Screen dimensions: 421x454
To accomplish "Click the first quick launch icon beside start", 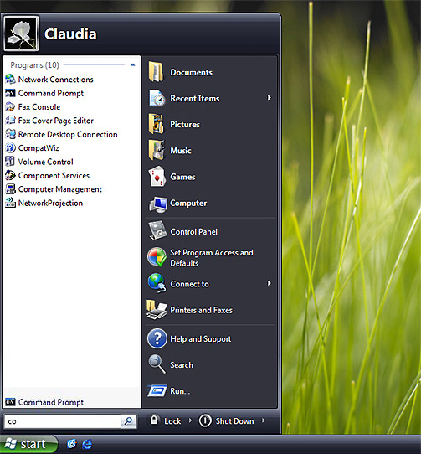I will pos(71,444).
